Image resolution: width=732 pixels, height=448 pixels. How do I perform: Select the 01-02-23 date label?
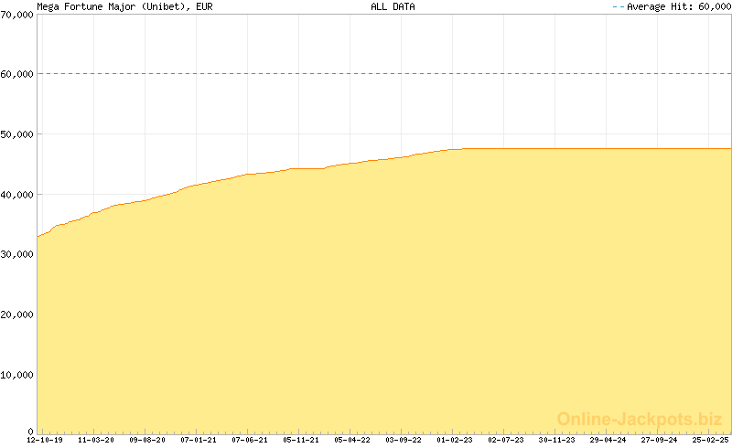[455, 440]
